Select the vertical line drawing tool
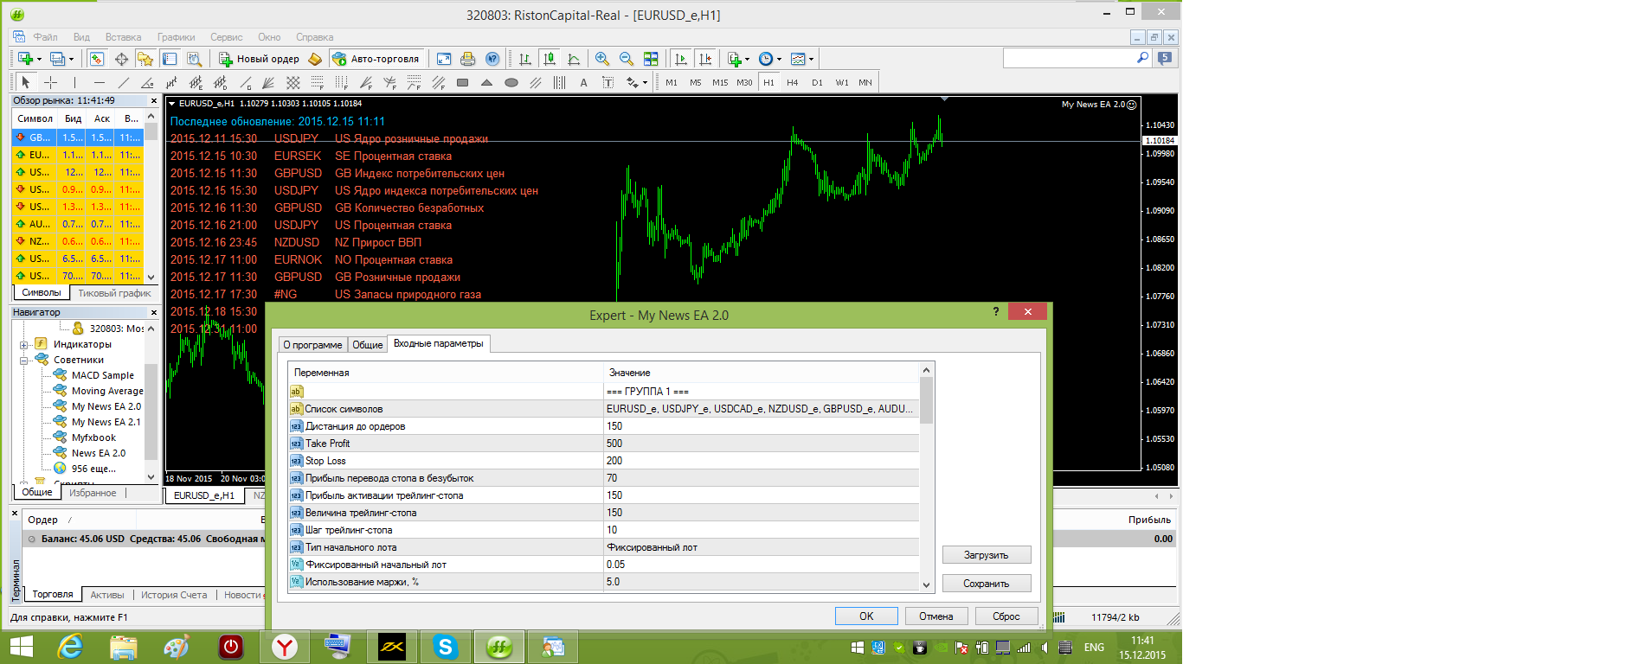The height and width of the screenshot is (664, 1633). pos(75,82)
